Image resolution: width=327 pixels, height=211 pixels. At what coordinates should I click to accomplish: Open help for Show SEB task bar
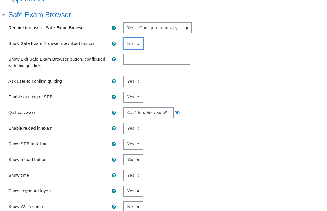pos(114,144)
